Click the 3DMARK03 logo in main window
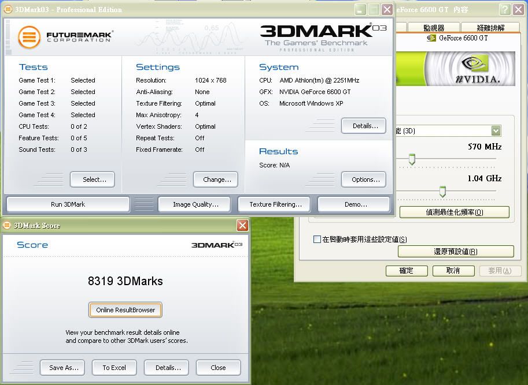Image resolution: width=528 pixels, height=385 pixels. pos(323,38)
